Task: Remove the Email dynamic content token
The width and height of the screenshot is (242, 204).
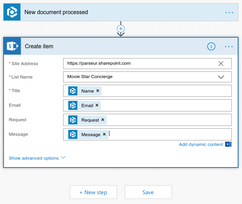Action: coord(97,105)
